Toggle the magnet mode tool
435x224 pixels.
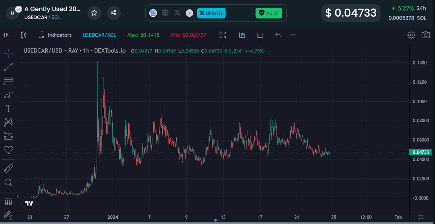tap(9, 202)
